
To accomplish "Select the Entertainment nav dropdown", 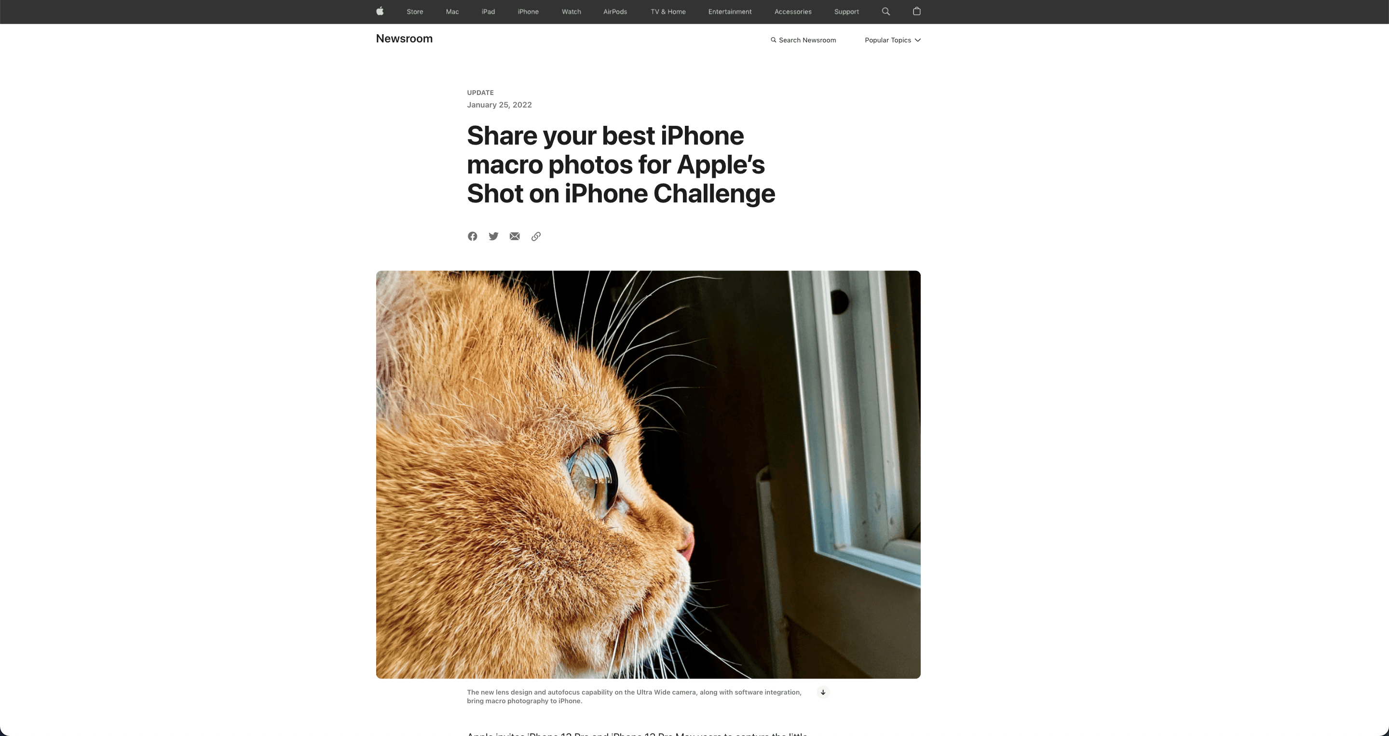I will point(729,12).
